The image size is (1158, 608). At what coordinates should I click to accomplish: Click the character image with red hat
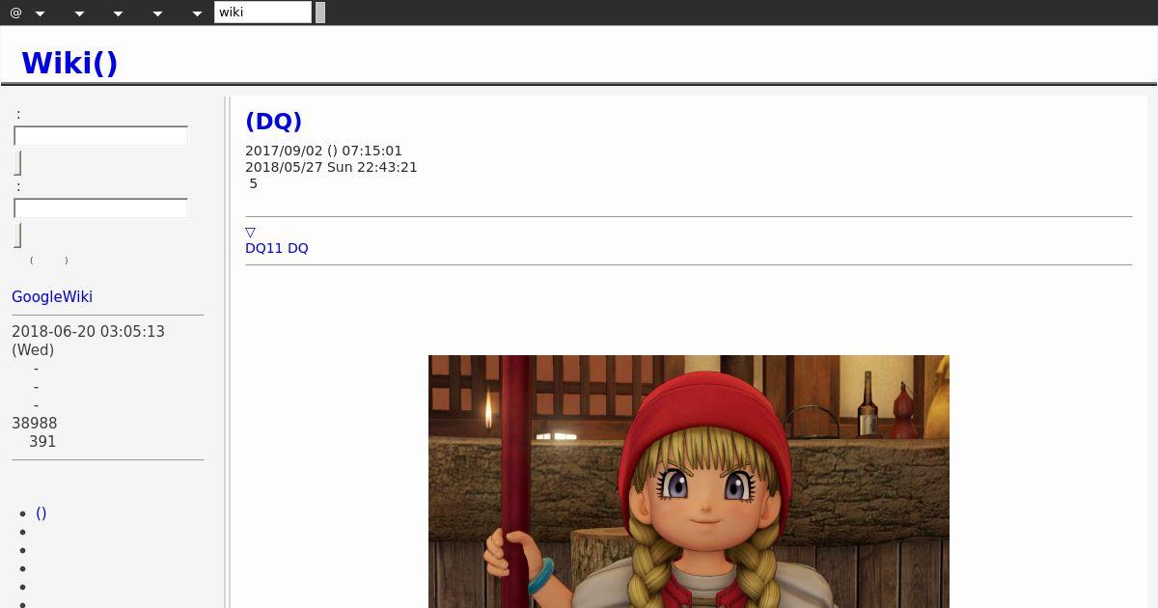coord(689,482)
